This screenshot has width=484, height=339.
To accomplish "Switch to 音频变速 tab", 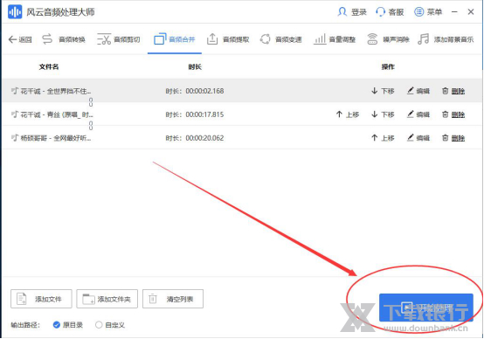I will (281, 39).
